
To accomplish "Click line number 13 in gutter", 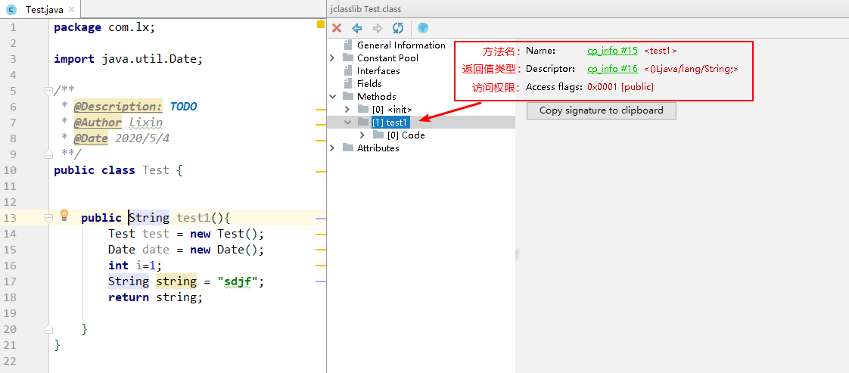I will (9, 218).
